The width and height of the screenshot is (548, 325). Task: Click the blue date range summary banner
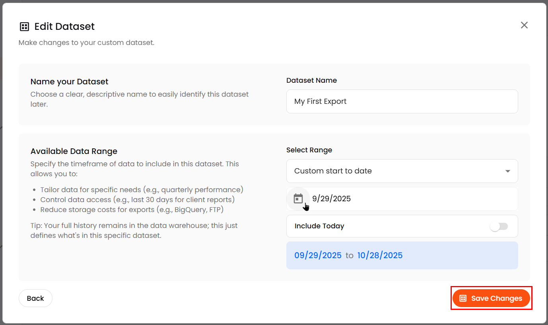(x=402, y=255)
